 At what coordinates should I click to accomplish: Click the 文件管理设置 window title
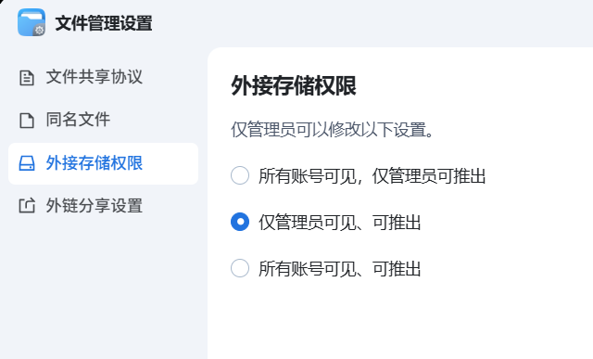point(104,23)
